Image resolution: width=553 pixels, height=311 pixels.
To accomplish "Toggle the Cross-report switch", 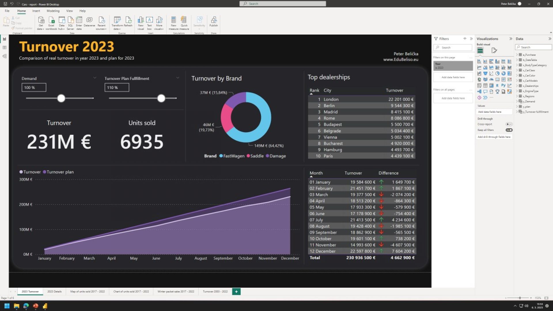I will (509, 124).
